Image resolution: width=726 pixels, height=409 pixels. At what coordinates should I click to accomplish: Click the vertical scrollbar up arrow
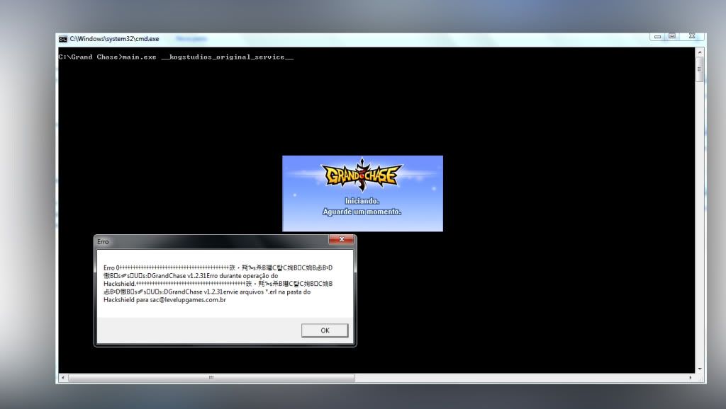700,52
